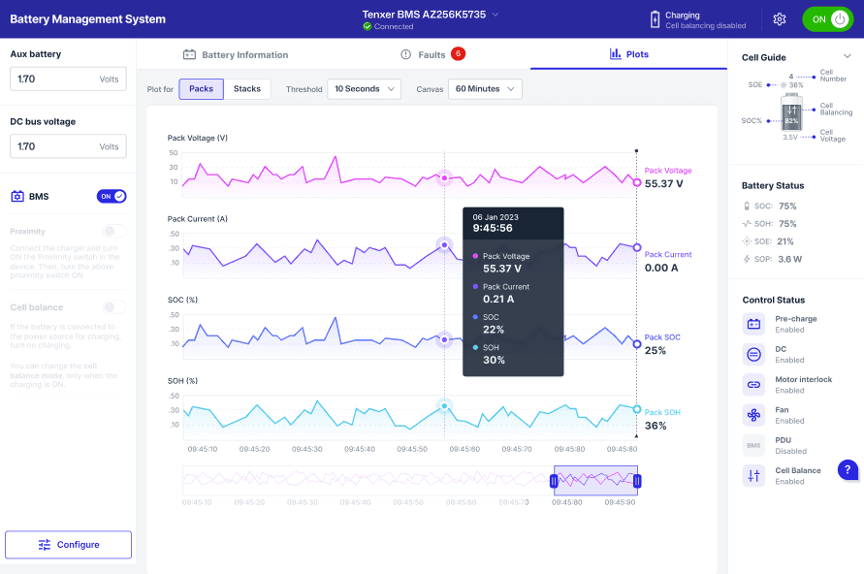Click the Pack SOC 25% readout

[x=656, y=350]
